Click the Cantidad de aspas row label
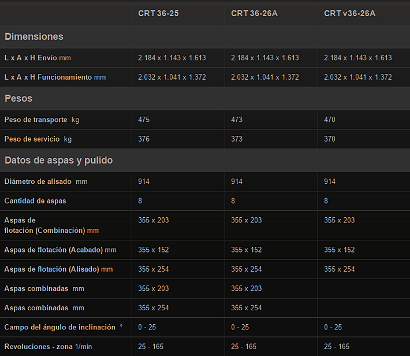This screenshot has height=356, width=410. tap(35, 201)
